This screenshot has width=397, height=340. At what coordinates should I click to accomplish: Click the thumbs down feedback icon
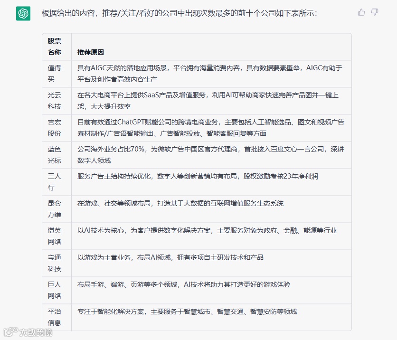tap(375, 12)
